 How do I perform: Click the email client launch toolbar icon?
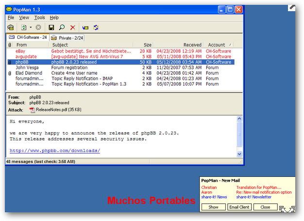11,28
